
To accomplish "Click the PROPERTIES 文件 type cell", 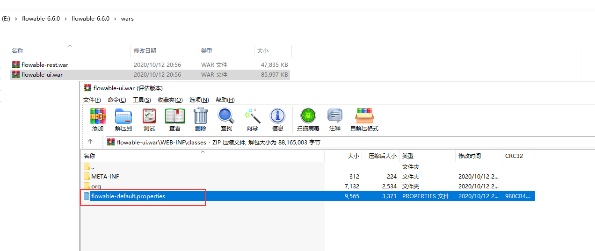I will 426,196.
